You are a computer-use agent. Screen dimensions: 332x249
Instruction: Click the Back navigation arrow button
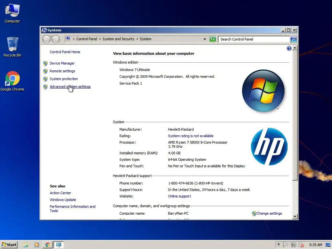coord(47,39)
